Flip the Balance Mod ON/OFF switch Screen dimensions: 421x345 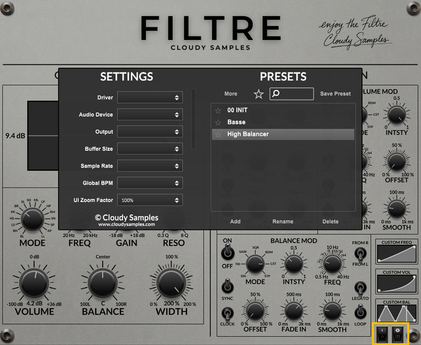tap(227, 254)
